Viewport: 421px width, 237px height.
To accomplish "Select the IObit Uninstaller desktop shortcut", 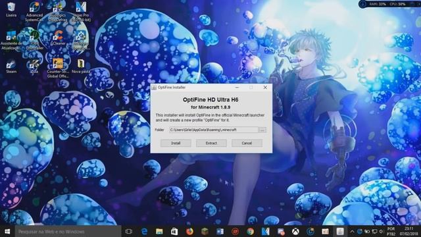I will [x=34, y=40].
